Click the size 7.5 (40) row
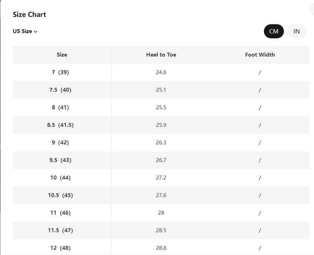Viewport: 314px width, 255px height. [161, 90]
